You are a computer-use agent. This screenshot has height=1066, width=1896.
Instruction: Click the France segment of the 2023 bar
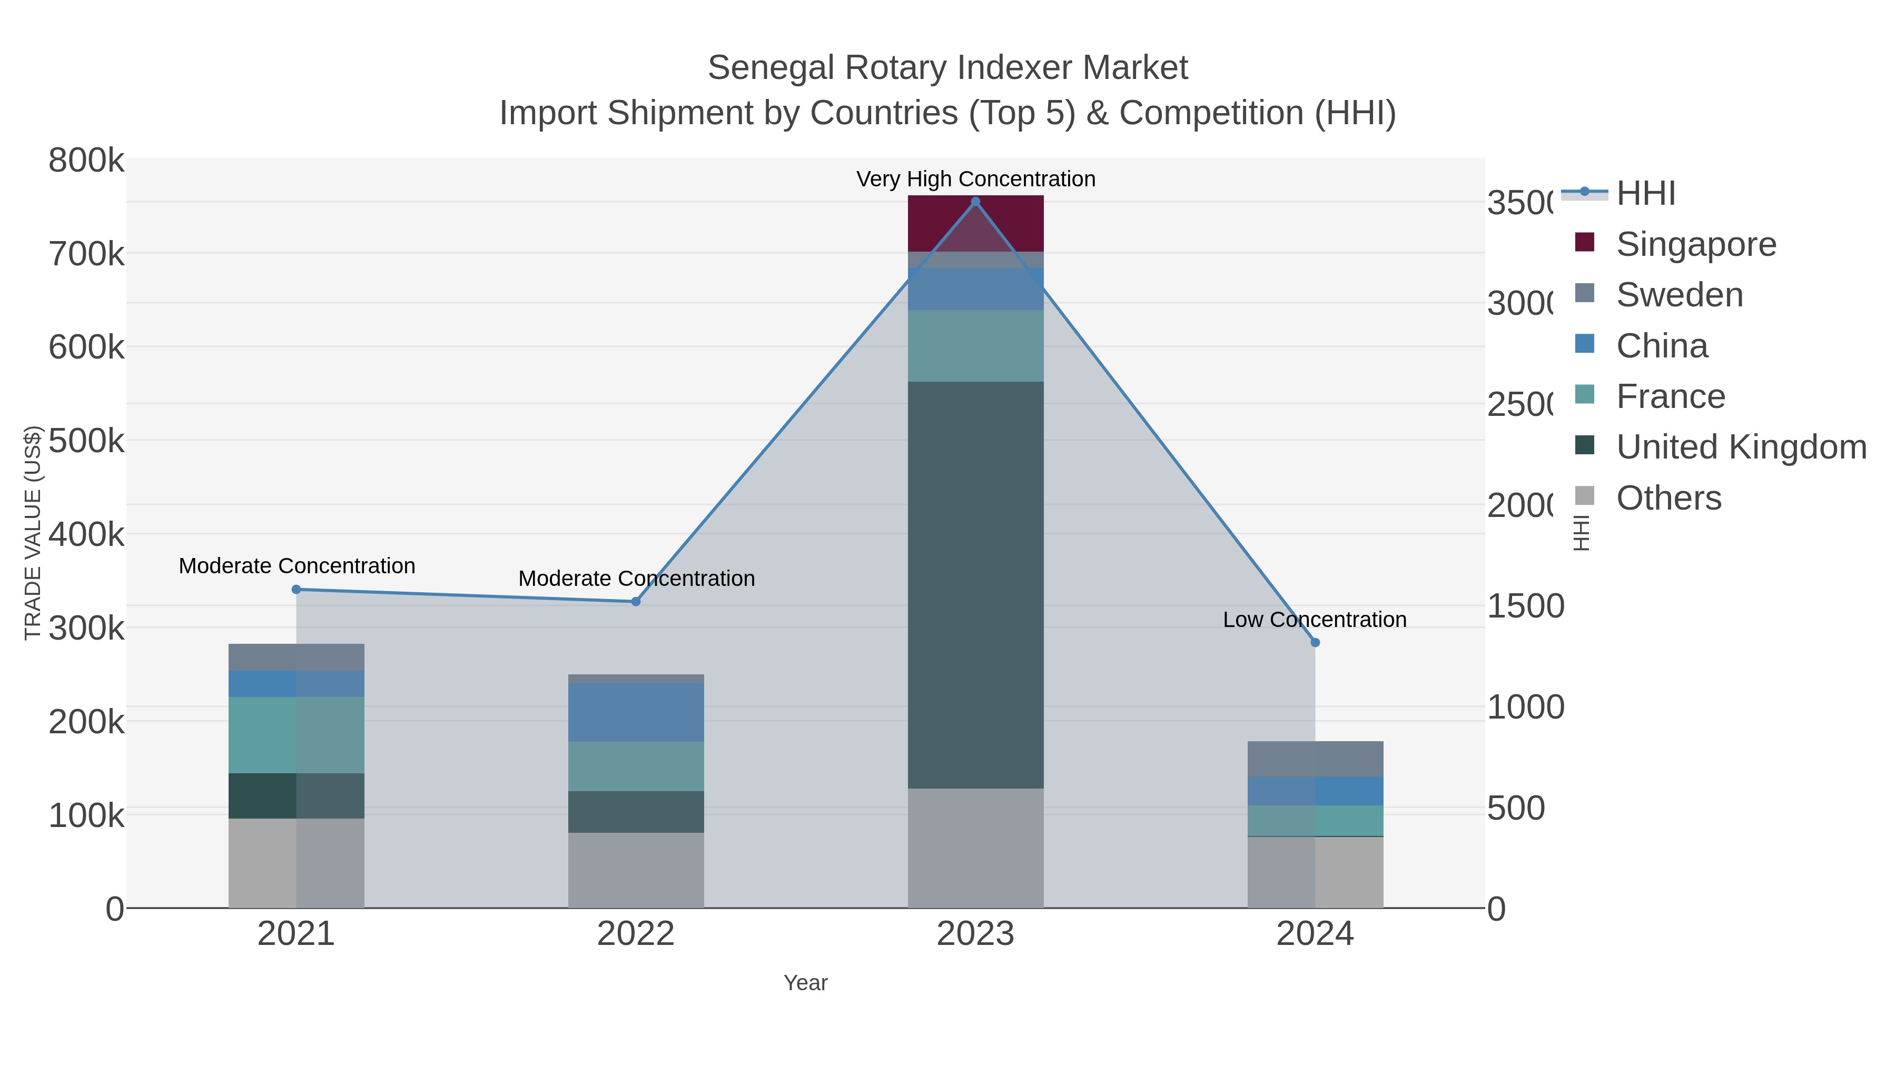[x=975, y=346]
